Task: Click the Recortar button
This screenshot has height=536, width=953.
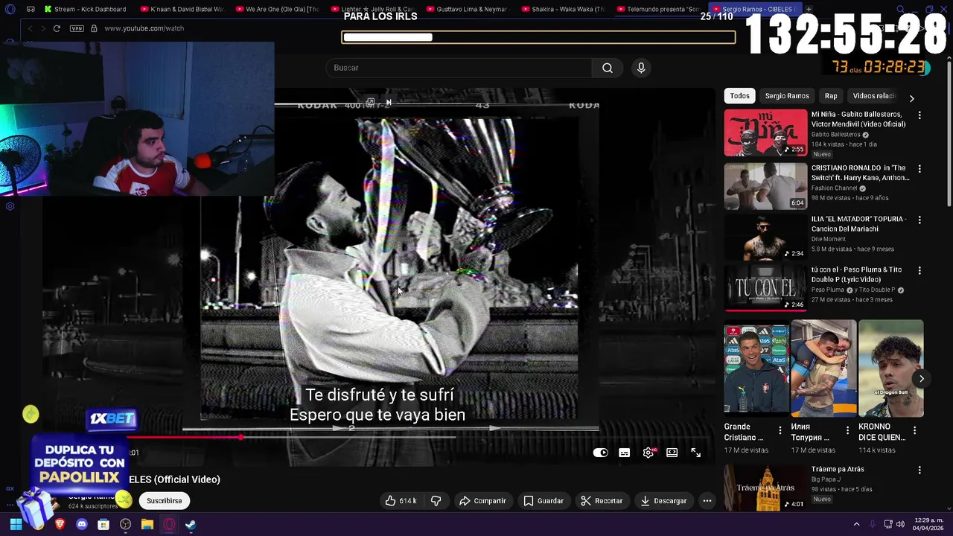Action: point(602,501)
